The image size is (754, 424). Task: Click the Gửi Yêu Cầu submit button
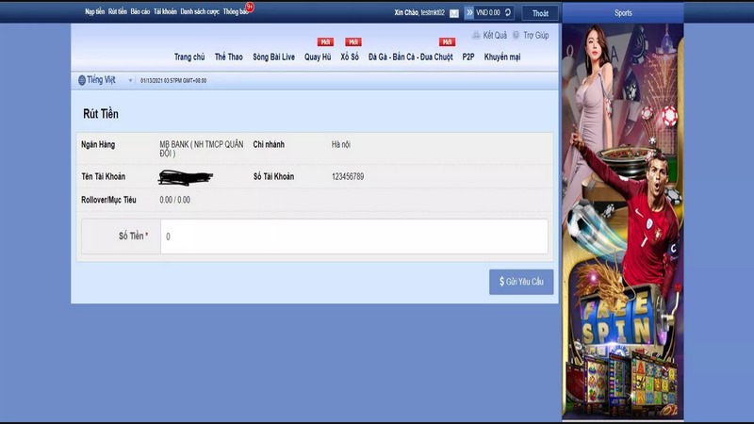coord(521,282)
